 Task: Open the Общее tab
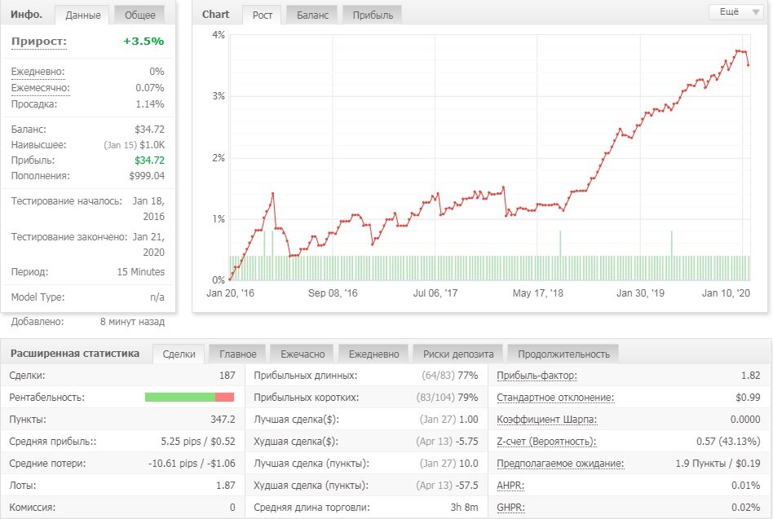(139, 15)
